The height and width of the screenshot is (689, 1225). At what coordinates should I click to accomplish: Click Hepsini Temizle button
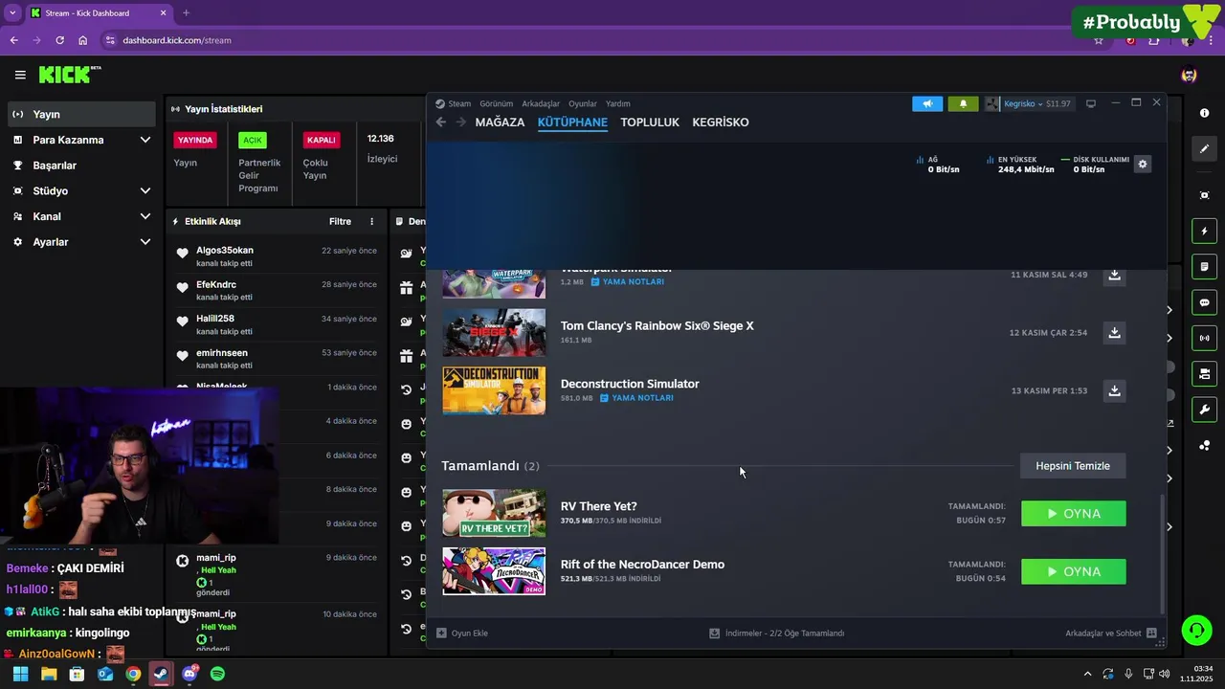point(1073,466)
